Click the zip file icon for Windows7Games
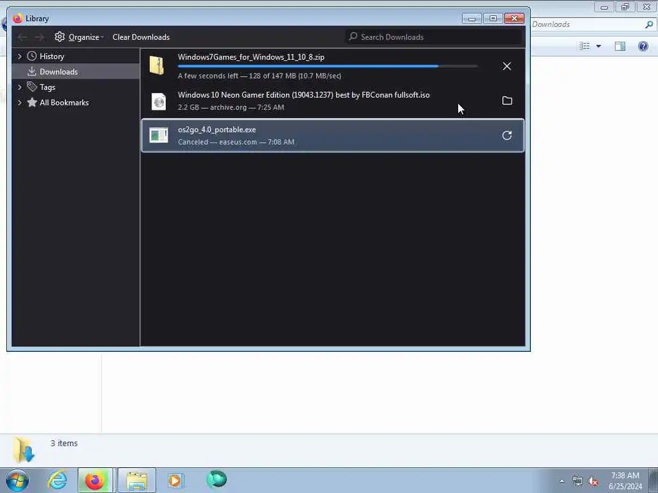This screenshot has height=493, width=658. (x=157, y=65)
